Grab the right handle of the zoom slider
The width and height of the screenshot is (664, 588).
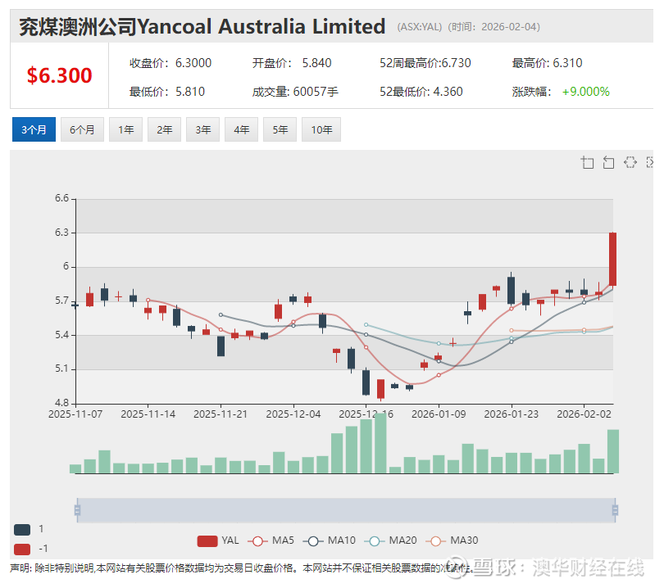click(x=616, y=510)
